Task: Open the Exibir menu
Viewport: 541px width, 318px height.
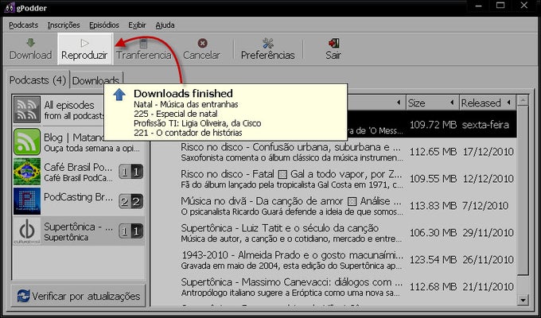Action: pyautogui.click(x=137, y=25)
